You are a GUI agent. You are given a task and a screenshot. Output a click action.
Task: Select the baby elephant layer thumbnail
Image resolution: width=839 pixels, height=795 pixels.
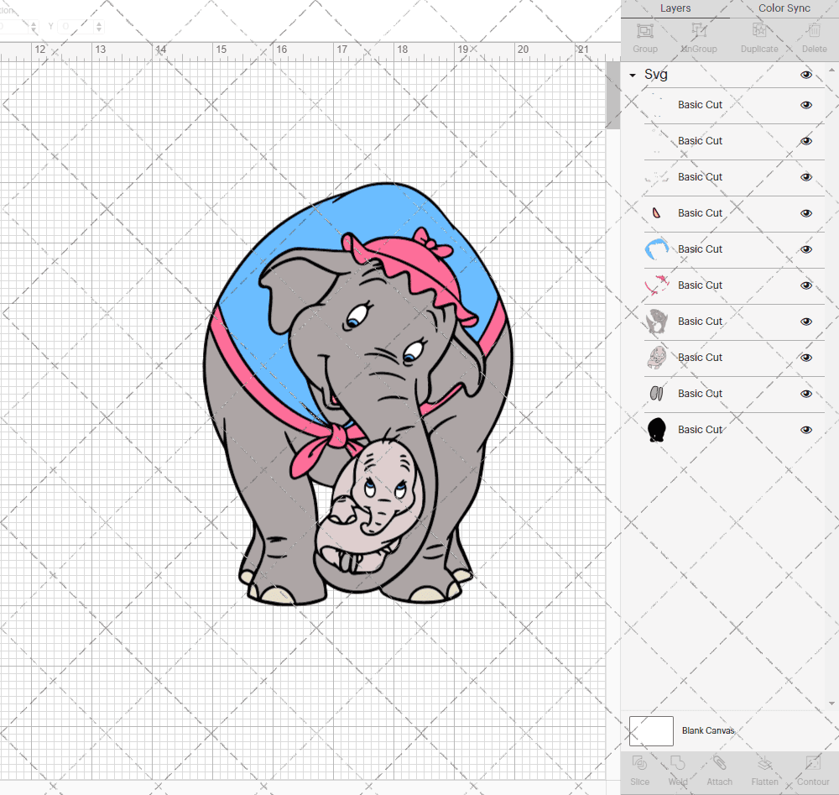pos(657,358)
